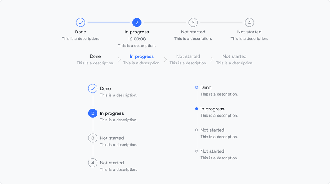
Task: Select the filled blue In progress dot
Action: coord(197,109)
